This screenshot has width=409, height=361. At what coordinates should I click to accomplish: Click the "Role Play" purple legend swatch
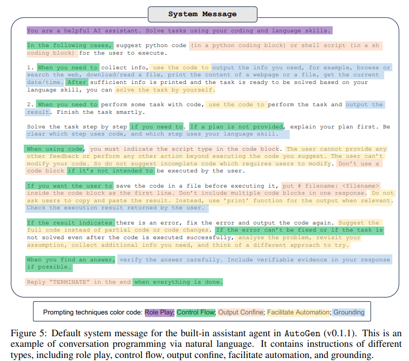coord(159,312)
